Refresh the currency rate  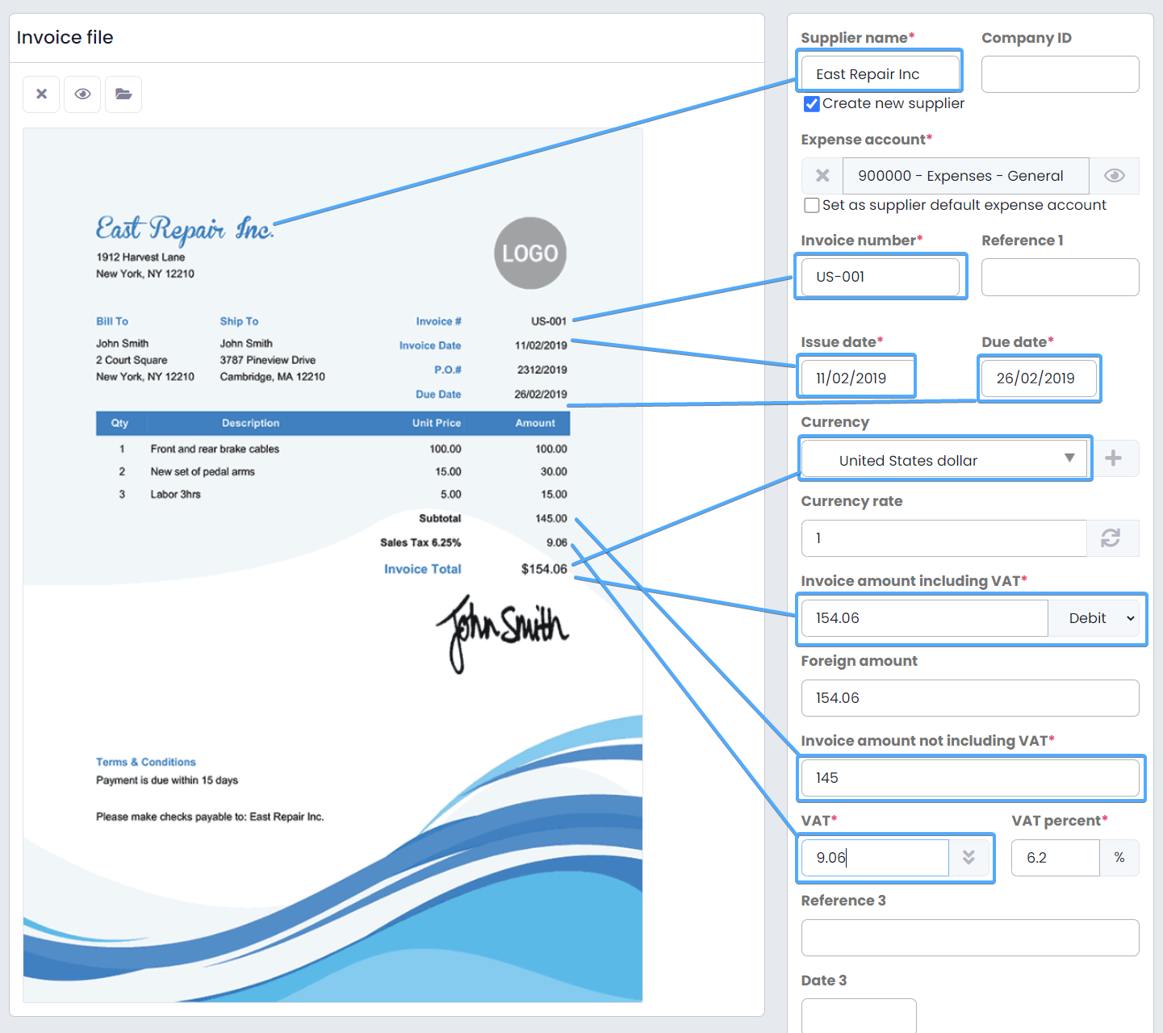point(1113,538)
